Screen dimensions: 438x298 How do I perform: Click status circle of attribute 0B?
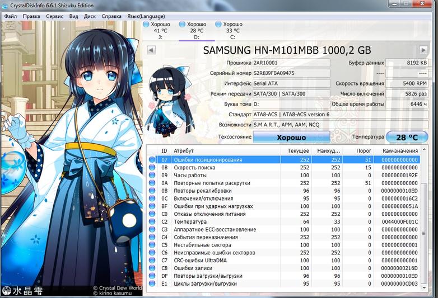tap(152, 191)
